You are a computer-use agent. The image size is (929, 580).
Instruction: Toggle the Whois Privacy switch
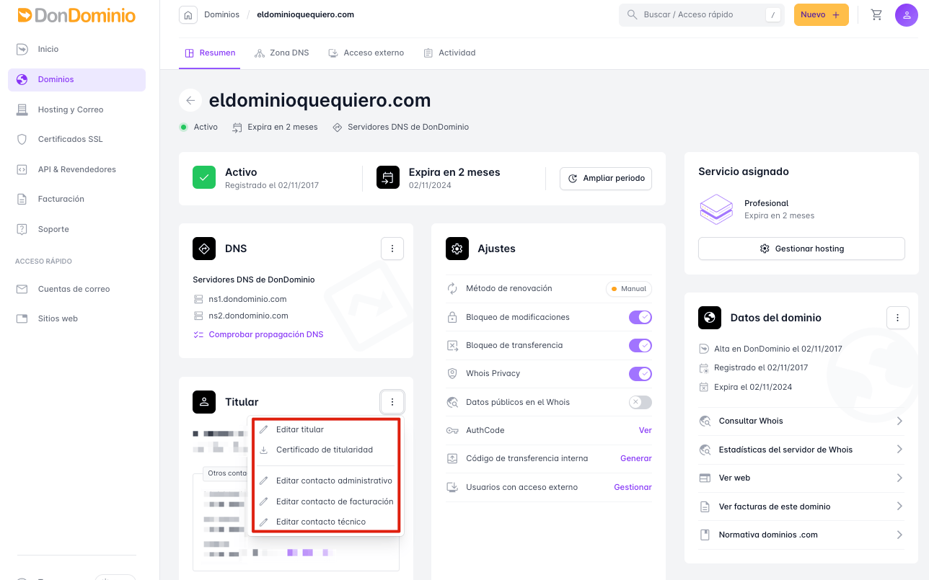pyautogui.click(x=640, y=373)
